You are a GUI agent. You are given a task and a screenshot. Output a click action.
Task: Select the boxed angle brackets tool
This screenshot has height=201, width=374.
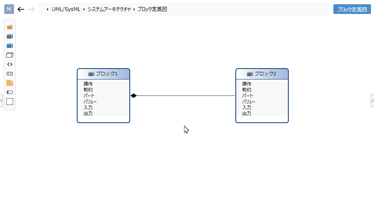click(10, 74)
